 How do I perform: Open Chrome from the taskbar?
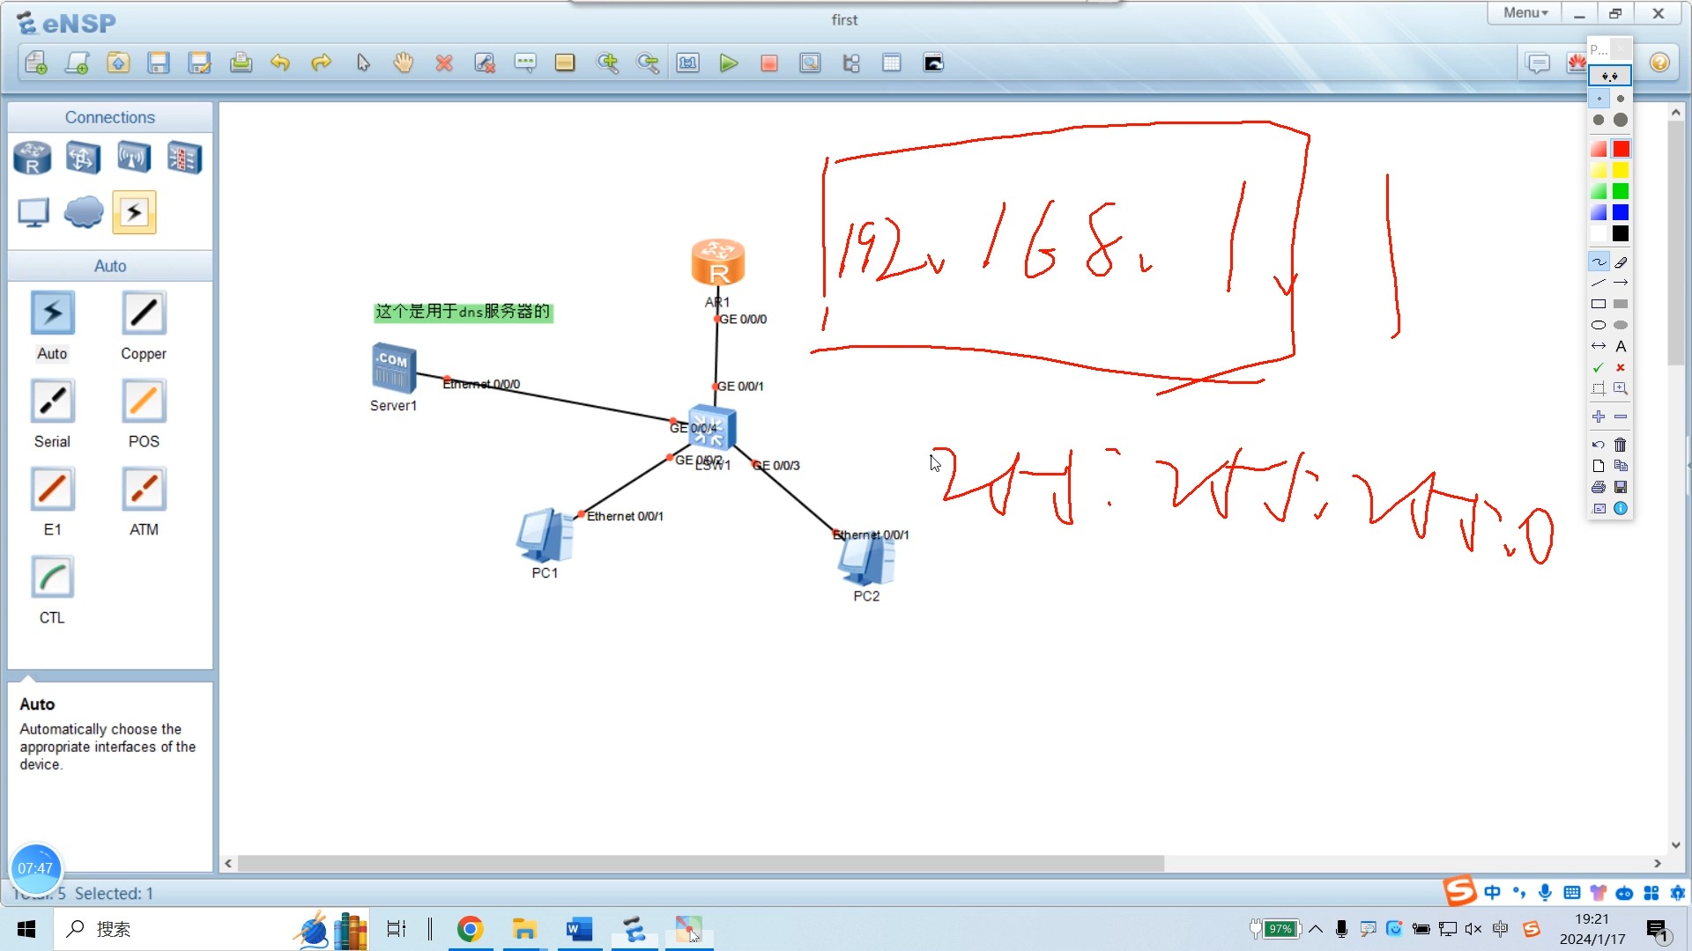click(471, 929)
